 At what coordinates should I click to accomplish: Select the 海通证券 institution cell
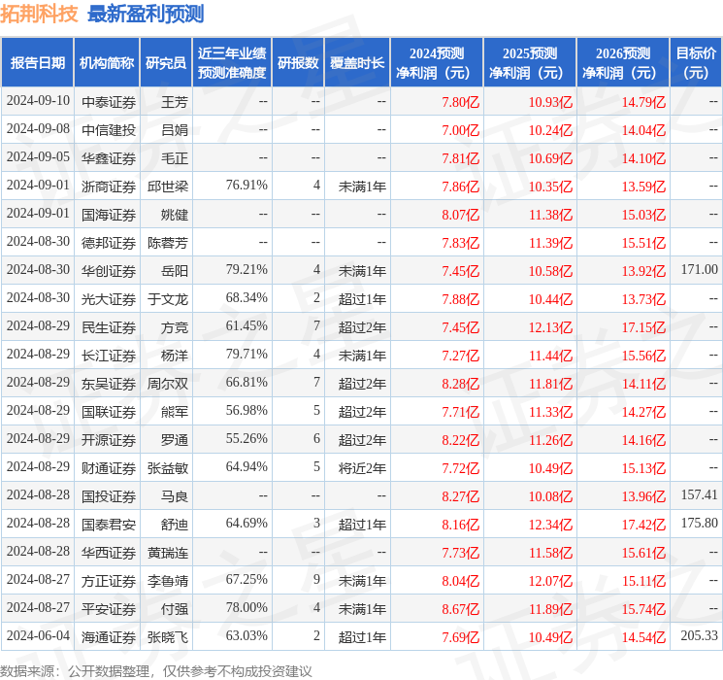coord(109,637)
